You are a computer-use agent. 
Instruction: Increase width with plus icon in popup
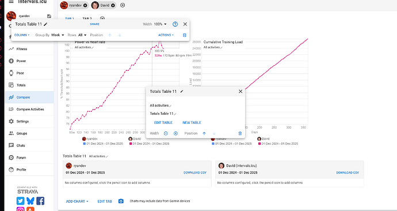(x=175, y=133)
